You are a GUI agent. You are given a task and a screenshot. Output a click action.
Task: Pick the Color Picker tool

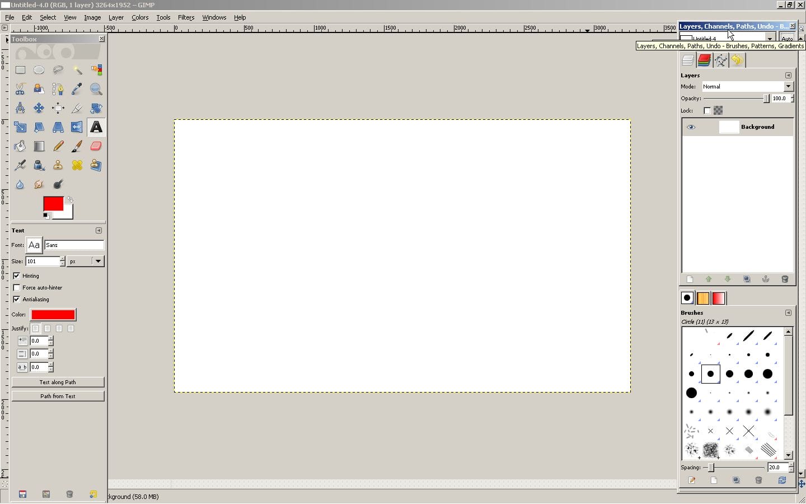point(77,89)
